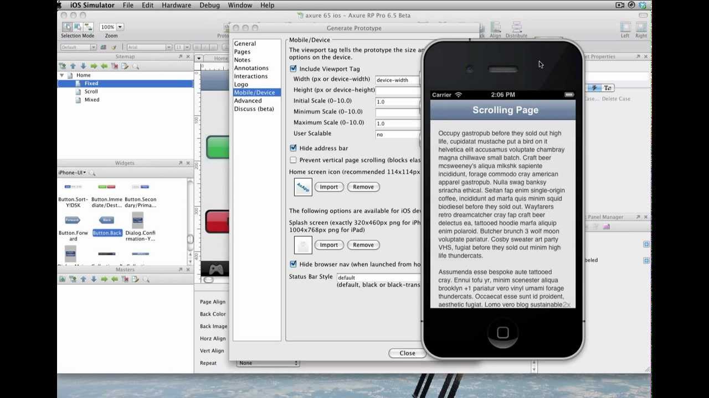This screenshot has height=398, width=709.
Task: Click the search magnifier in Masters toolbar
Action: click(146, 280)
